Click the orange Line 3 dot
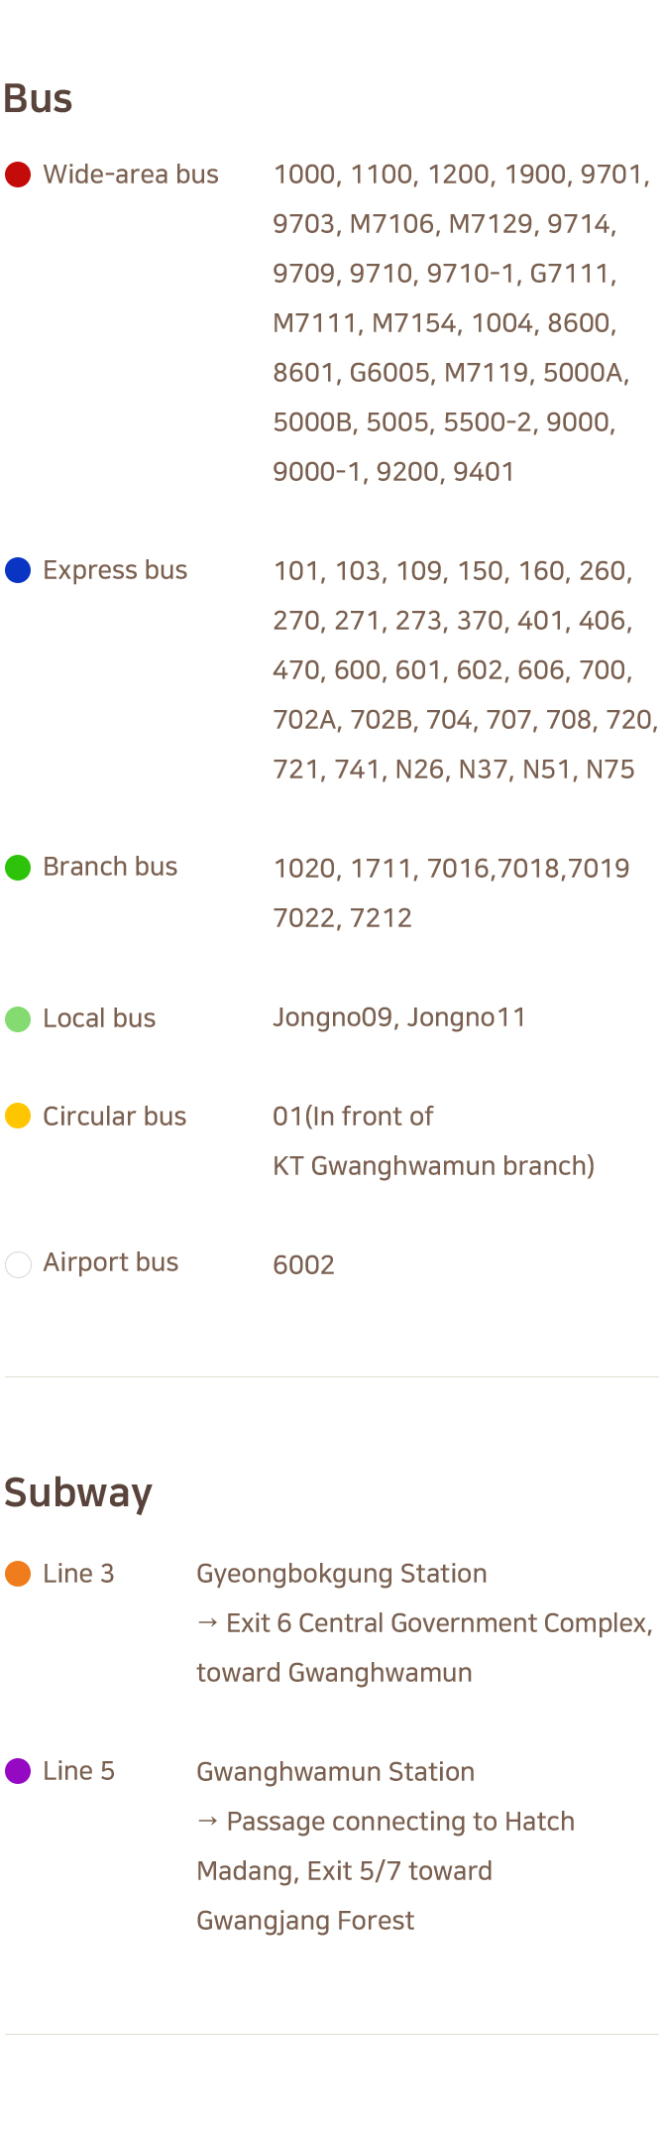Screen dimensions: 664x2134 (18, 1574)
